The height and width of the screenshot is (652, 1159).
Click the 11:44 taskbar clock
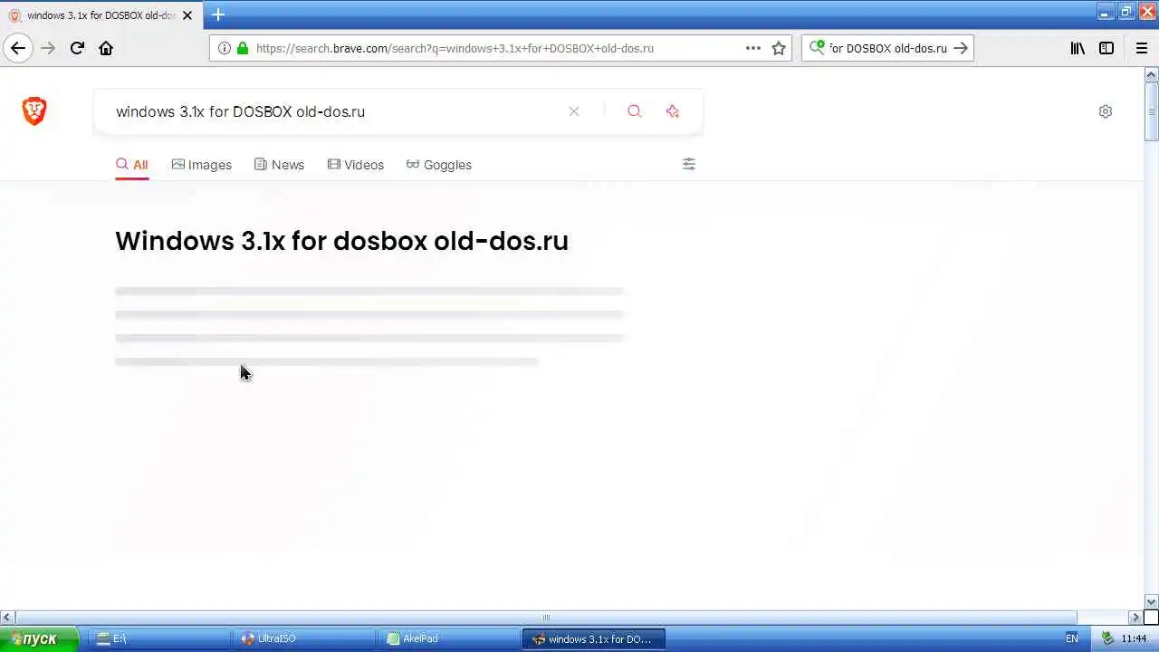click(x=1135, y=638)
